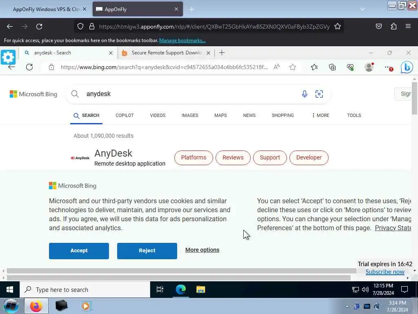Search using an image icon

319,94
